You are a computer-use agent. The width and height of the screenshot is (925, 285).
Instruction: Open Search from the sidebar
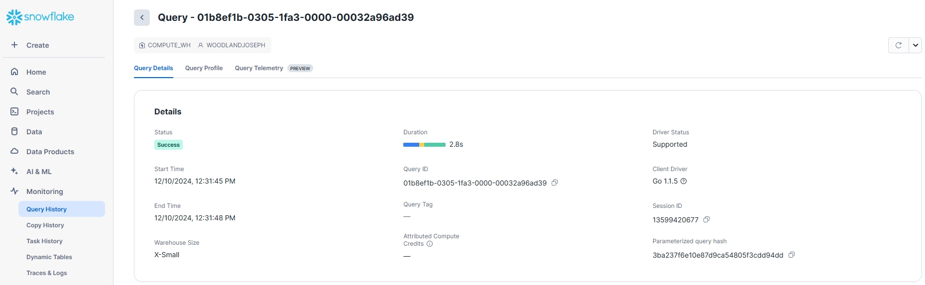tap(38, 92)
